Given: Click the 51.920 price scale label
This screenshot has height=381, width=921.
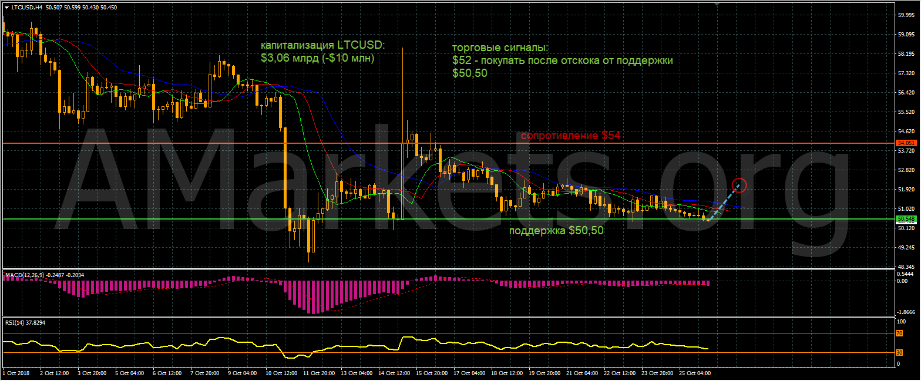Looking at the screenshot, I should pos(905,189).
